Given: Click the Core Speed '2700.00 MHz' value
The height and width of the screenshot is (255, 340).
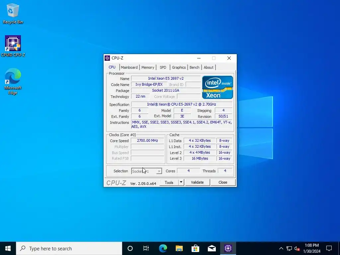Looking at the screenshot, I should (147, 140).
